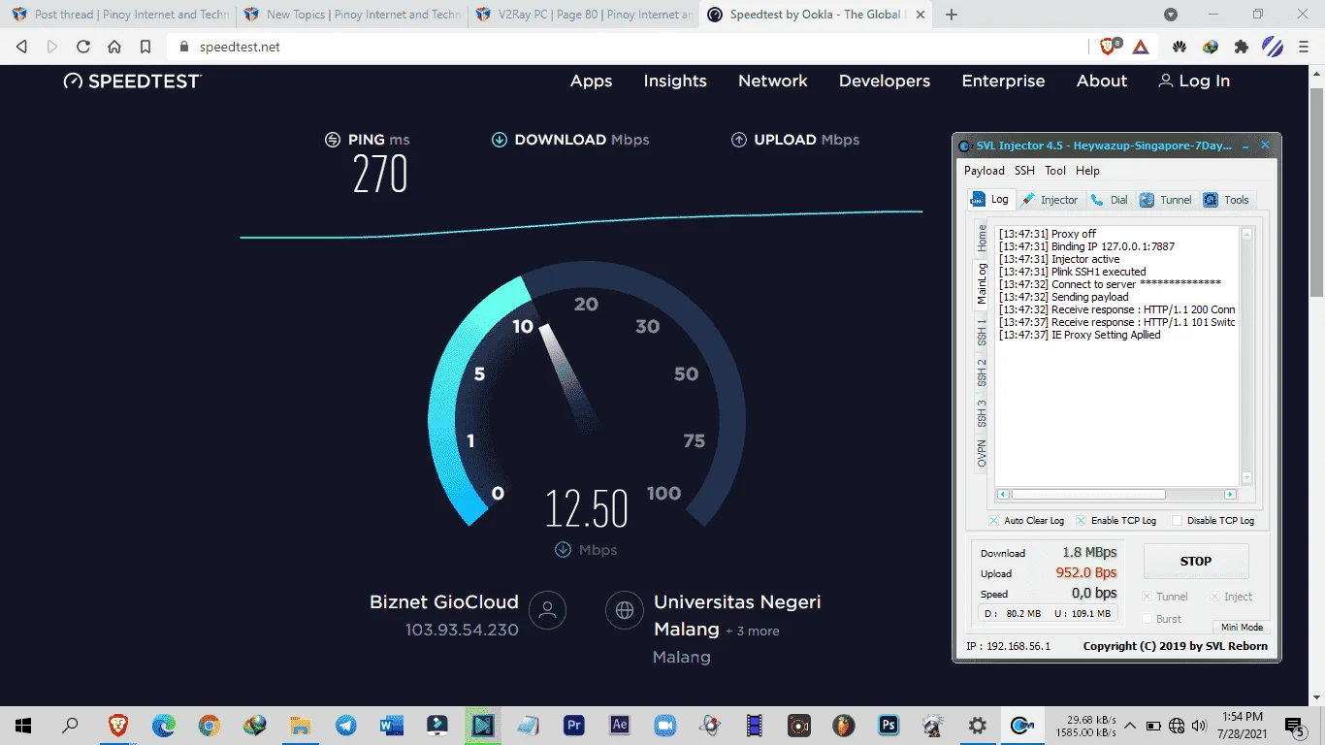This screenshot has height=745, width=1325.
Task: Click the speedtest.net address bar
Action: point(628,47)
